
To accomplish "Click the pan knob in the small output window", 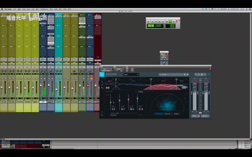I will coord(164,63).
